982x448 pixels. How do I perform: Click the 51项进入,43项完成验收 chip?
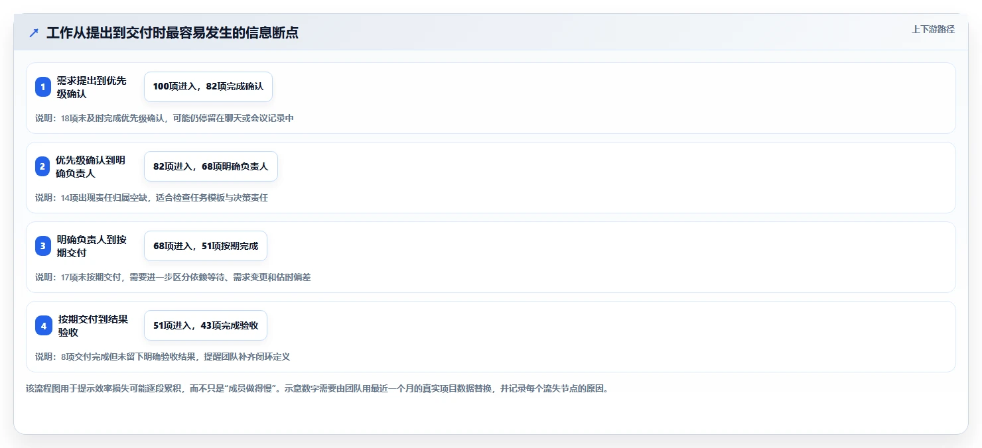pyautogui.click(x=206, y=325)
